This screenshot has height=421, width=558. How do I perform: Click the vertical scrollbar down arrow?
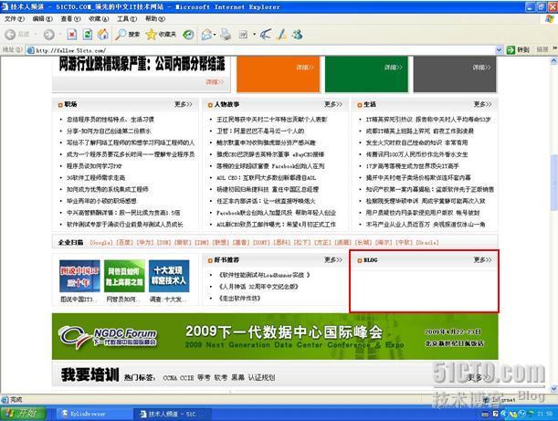(553, 389)
